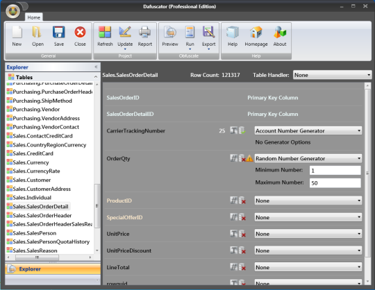Switch to the Home ribbon tab
Screen dimensions: 375x290
pyautogui.click(x=34, y=17)
